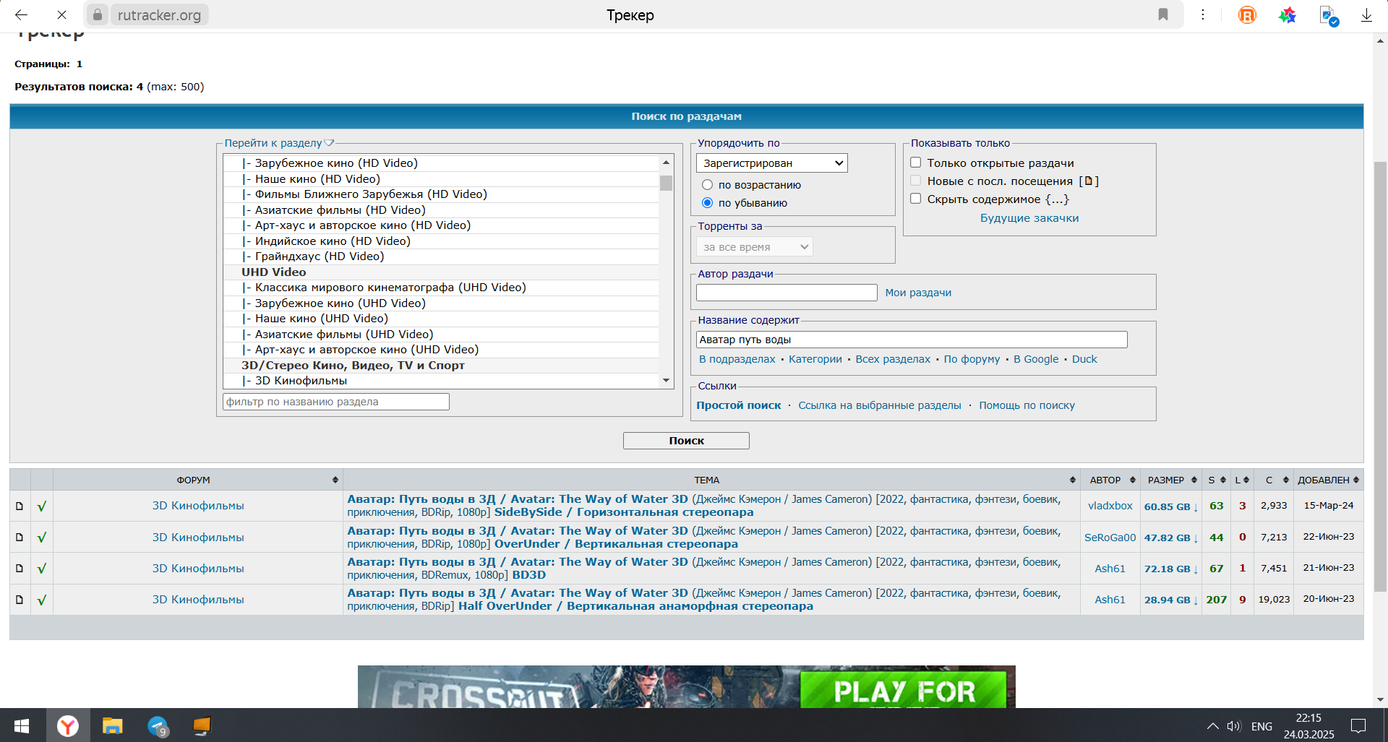
Task: Click the green checkmark on the SeRoGa00 row
Action: click(x=42, y=538)
